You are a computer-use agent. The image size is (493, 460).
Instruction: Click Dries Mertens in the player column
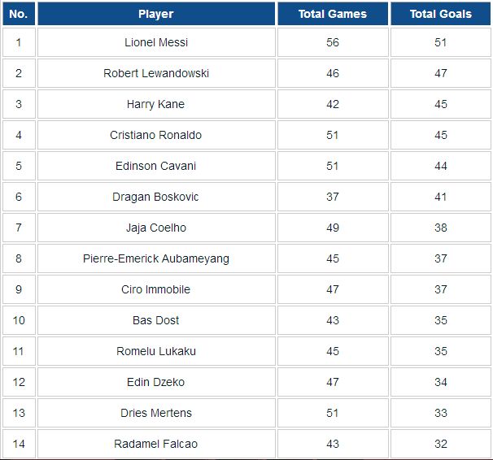pos(156,413)
